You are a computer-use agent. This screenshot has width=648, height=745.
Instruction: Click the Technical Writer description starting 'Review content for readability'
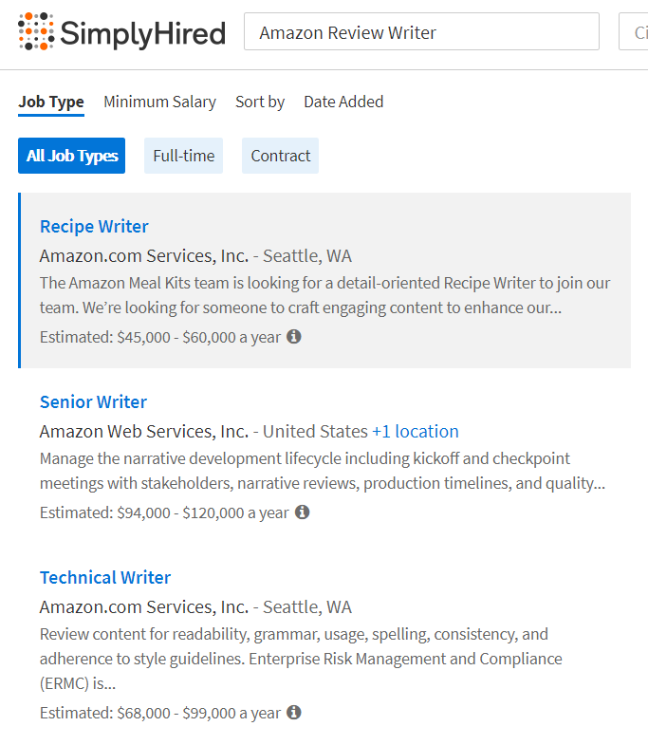click(x=301, y=659)
